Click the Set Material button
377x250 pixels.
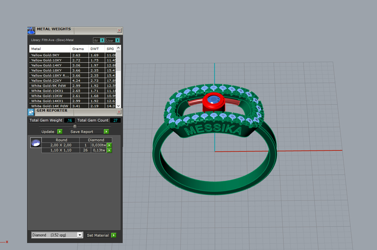coord(98,235)
